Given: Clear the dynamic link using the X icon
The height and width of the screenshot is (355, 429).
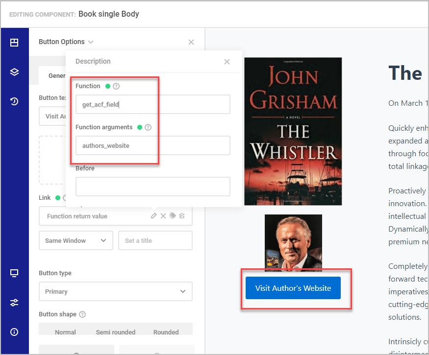Looking at the screenshot, I should coord(163,216).
